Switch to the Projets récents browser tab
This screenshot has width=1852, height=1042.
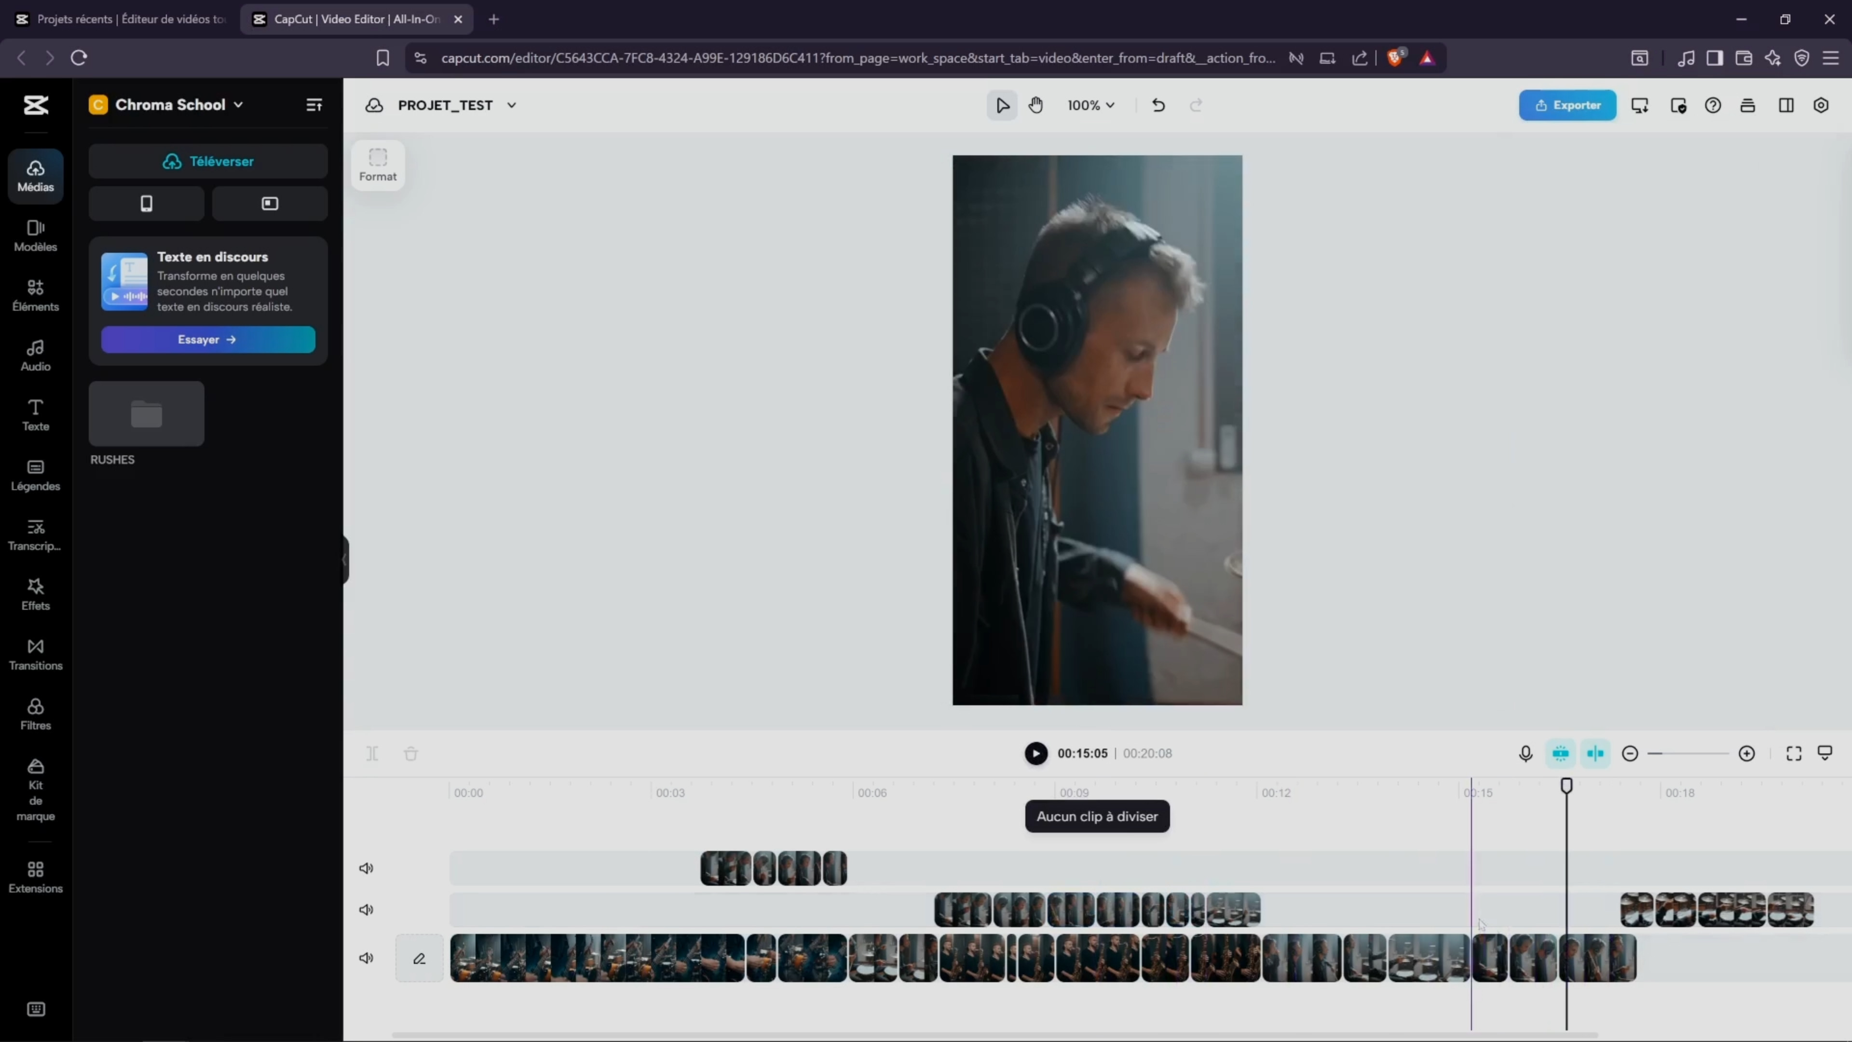tap(122, 19)
